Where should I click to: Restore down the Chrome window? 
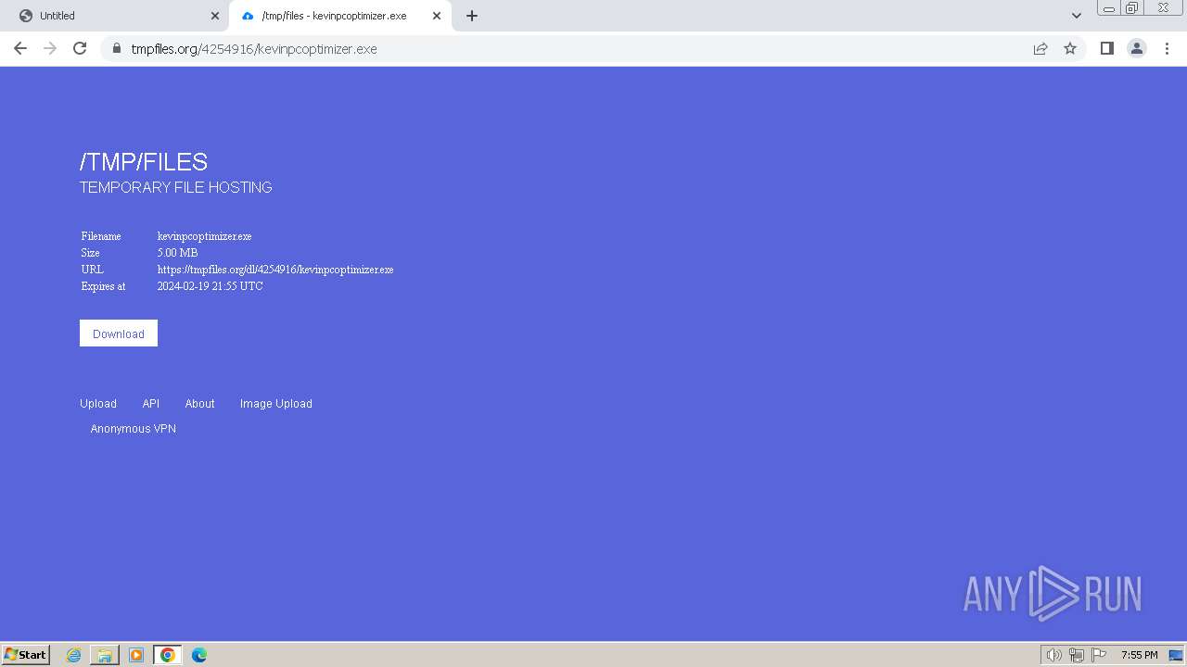pos(1132,8)
